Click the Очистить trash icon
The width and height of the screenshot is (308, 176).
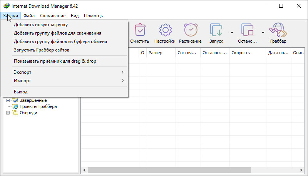pyautogui.click(x=139, y=30)
